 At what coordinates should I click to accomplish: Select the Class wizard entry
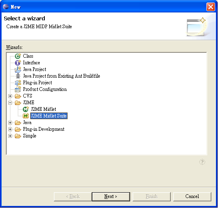(28, 56)
